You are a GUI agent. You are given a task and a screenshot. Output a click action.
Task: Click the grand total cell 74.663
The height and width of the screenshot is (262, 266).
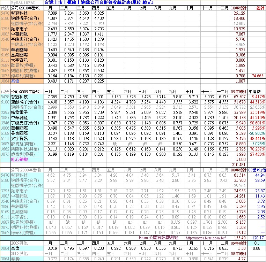[258, 76]
